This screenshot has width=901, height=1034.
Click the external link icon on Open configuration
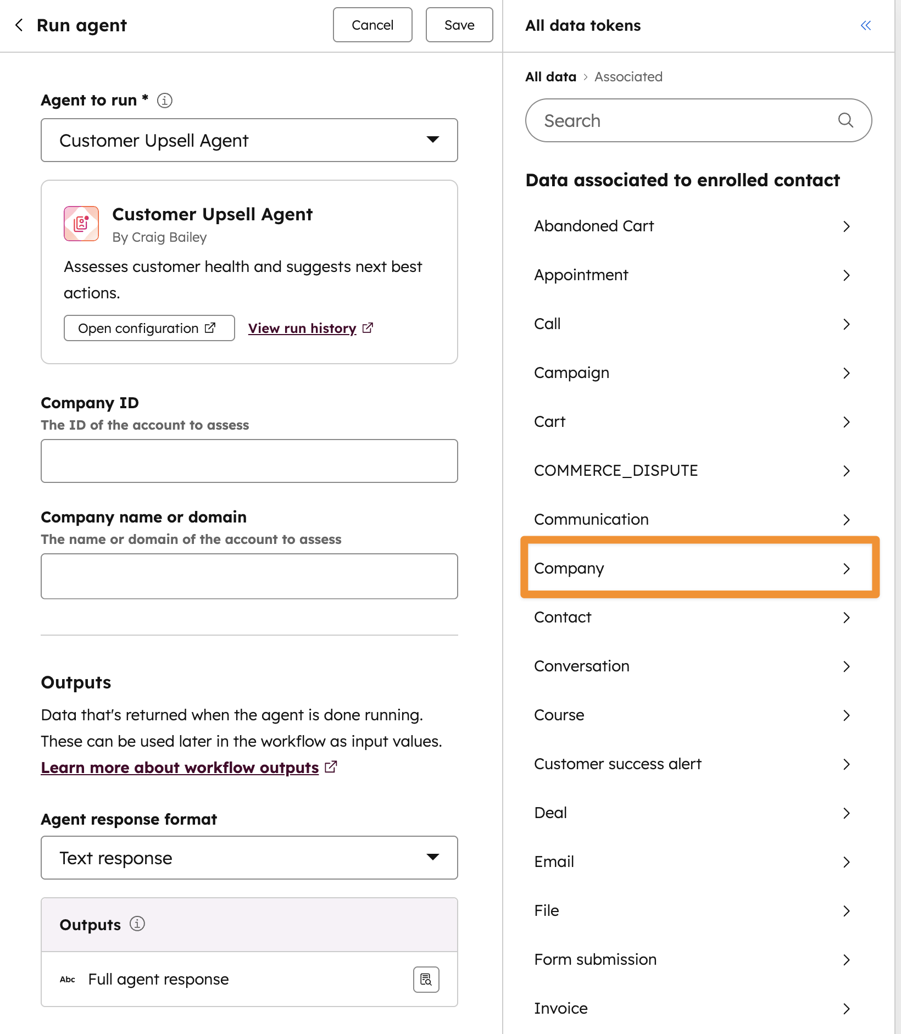click(x=210, y=327)
